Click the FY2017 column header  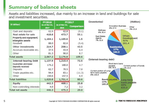click(x=69, y=22)
